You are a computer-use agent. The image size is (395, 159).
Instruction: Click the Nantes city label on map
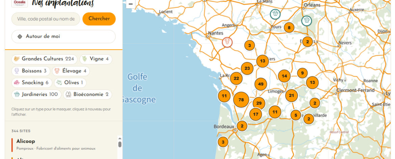click(x=216, y=33)
